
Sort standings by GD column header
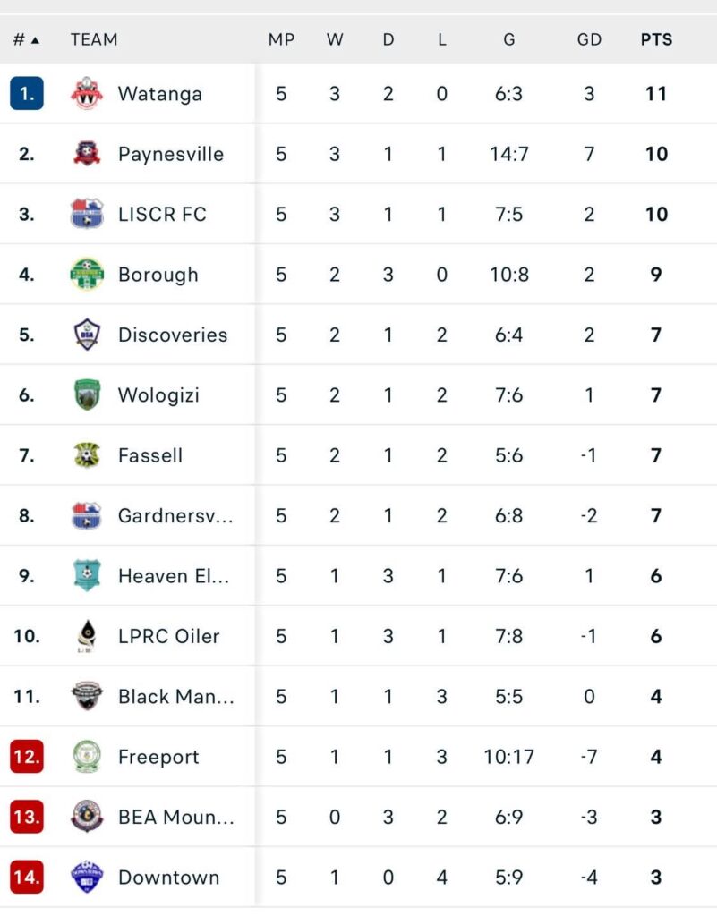pos(589,39)
